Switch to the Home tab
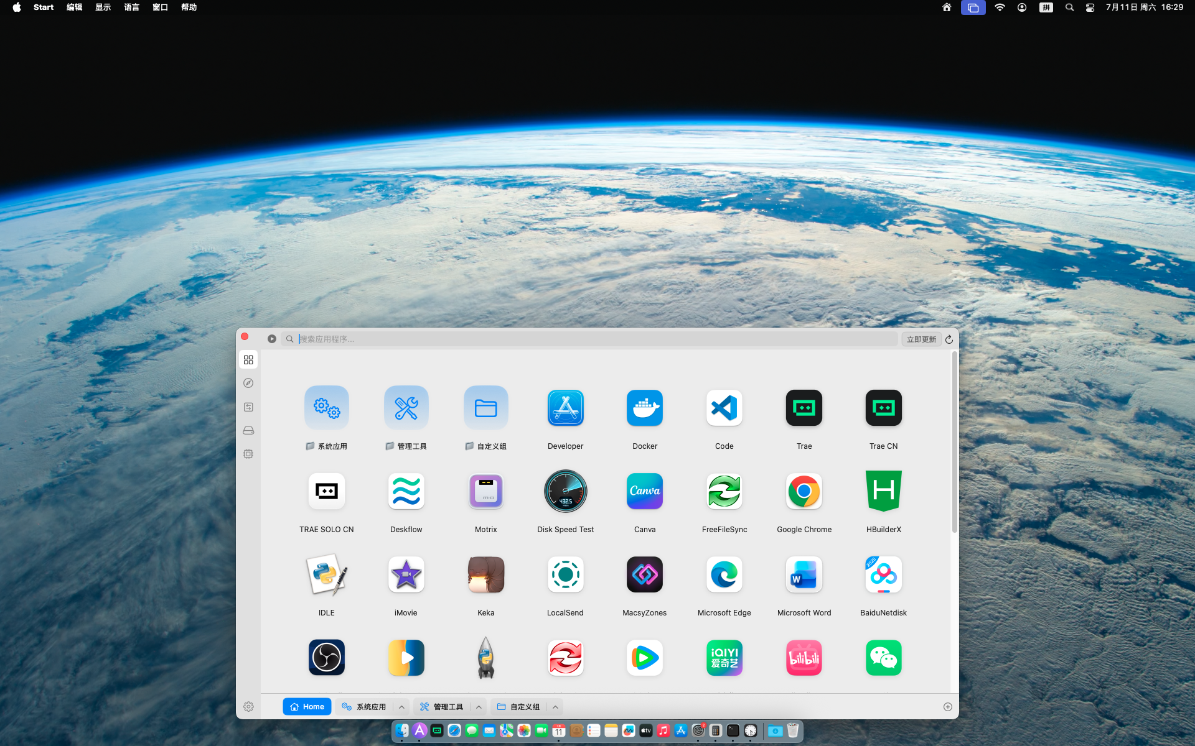This screenshot has height=746, width=1195. pos(307,707)
